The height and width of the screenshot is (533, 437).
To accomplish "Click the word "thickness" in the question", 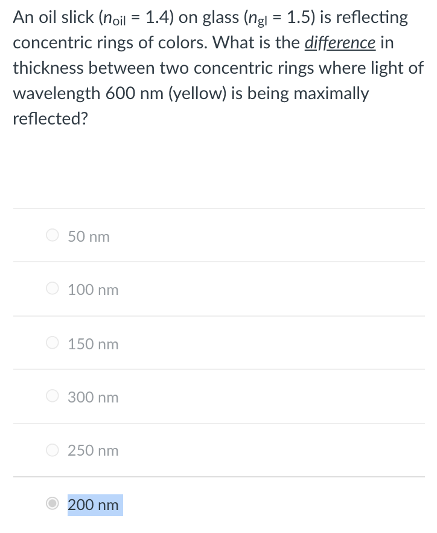I will point(48,68).
